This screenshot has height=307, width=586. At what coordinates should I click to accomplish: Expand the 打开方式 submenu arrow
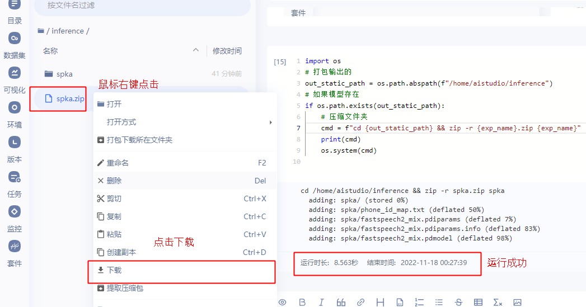click(x=270, y=122)
